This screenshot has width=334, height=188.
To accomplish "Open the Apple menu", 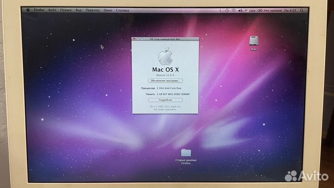I will [x=28, y=10].
